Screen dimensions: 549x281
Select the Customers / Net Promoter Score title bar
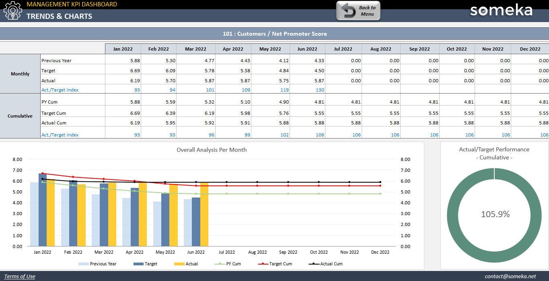click(x=274, y=34)
